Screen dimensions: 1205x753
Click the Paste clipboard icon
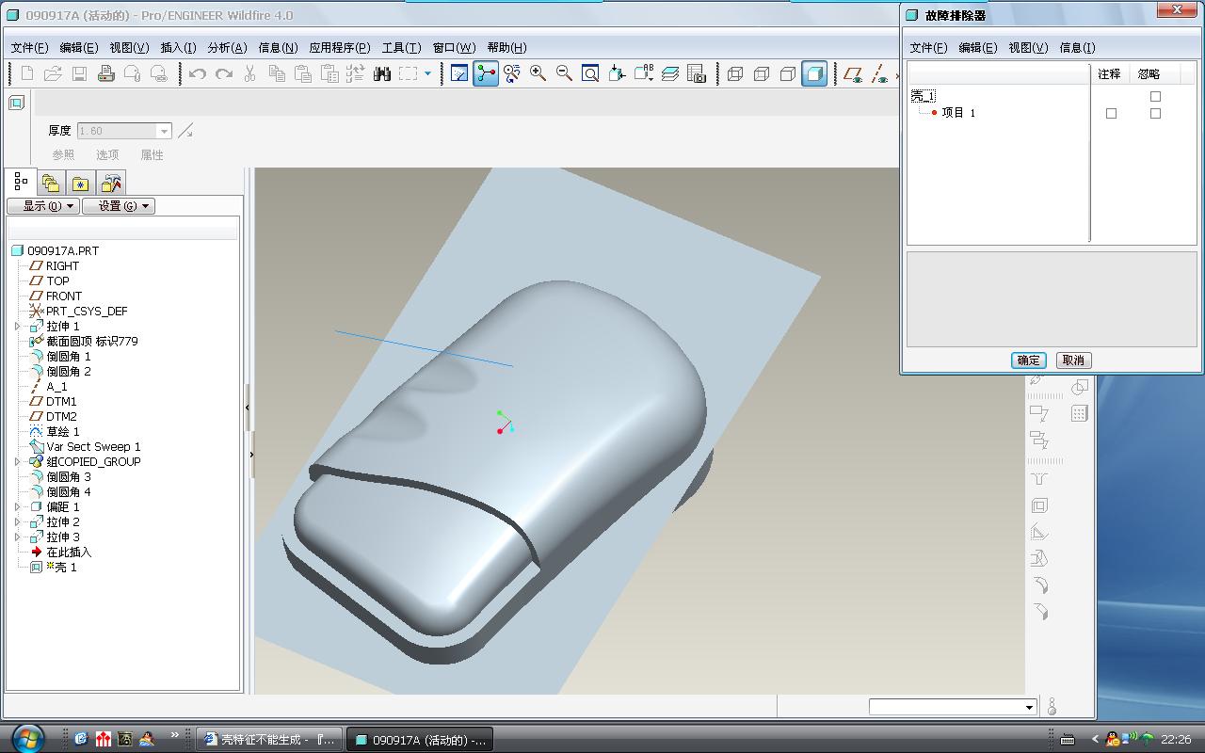pos(303,73)
